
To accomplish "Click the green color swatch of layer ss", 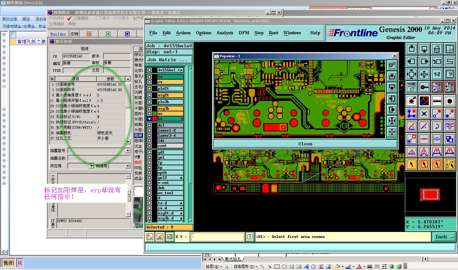I will point(155,114).
